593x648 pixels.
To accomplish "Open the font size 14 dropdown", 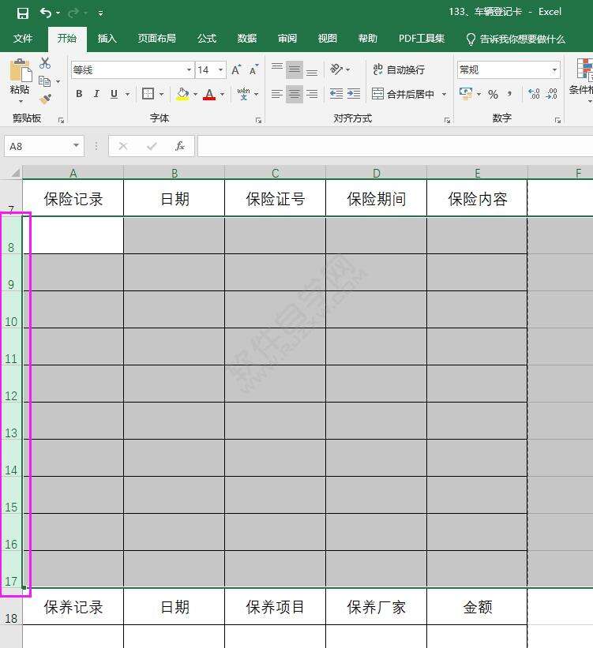I will click(221, 69).
